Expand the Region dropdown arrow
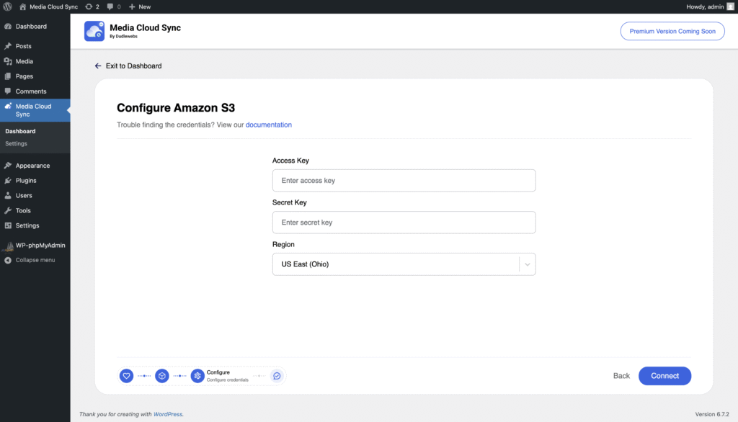This screenshot has width=738, height=422. coord(528,264)
